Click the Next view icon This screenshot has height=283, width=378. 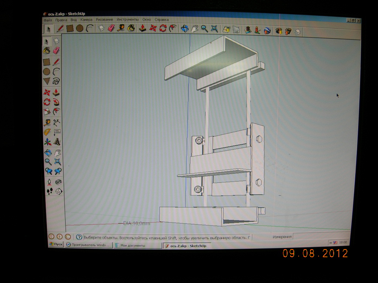[x=58, y=171]
